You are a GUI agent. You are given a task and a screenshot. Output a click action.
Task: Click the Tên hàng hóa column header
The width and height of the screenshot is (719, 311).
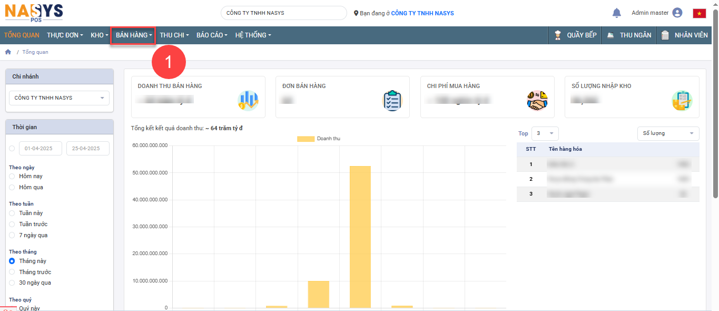point(565,149)
